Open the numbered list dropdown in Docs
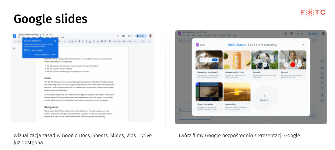This screenshot has width=335, height=150. coord(130,41)
